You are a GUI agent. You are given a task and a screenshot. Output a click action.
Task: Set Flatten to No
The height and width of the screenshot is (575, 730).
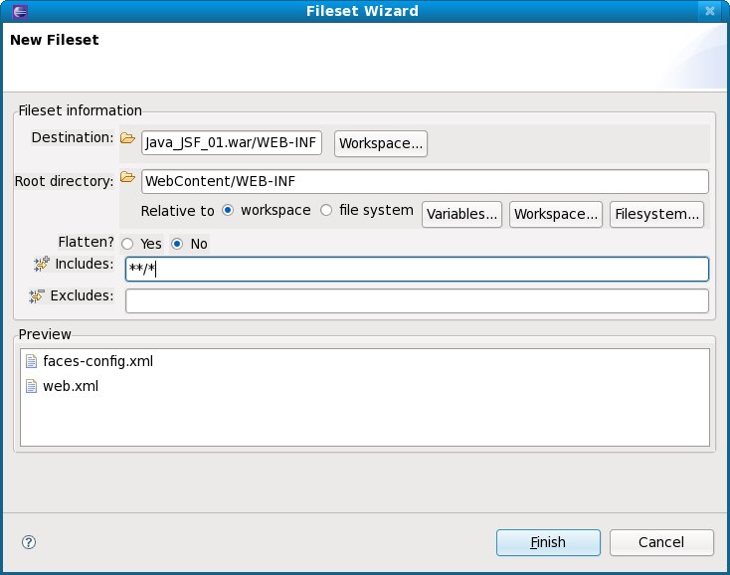177,244
